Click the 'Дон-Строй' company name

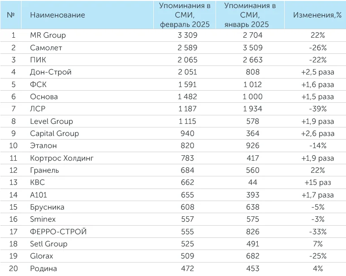(51, 72)
